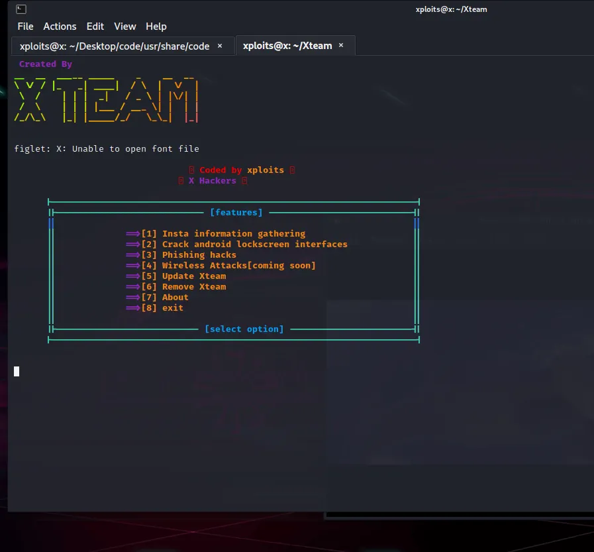This screenshot has height=552, width=594.
Task: Close the ~/Xteam terminal tab
Action: (x=340, y=45)
